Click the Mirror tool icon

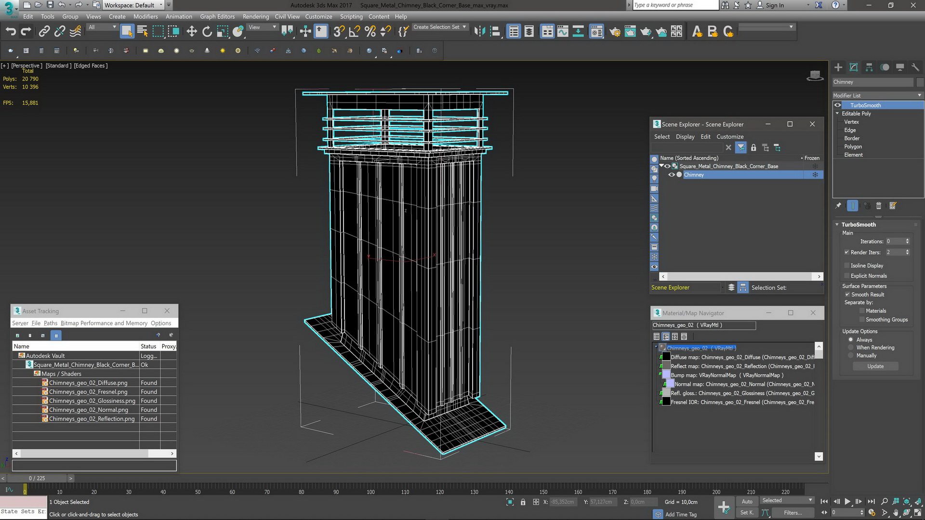(x=479, y=31)
